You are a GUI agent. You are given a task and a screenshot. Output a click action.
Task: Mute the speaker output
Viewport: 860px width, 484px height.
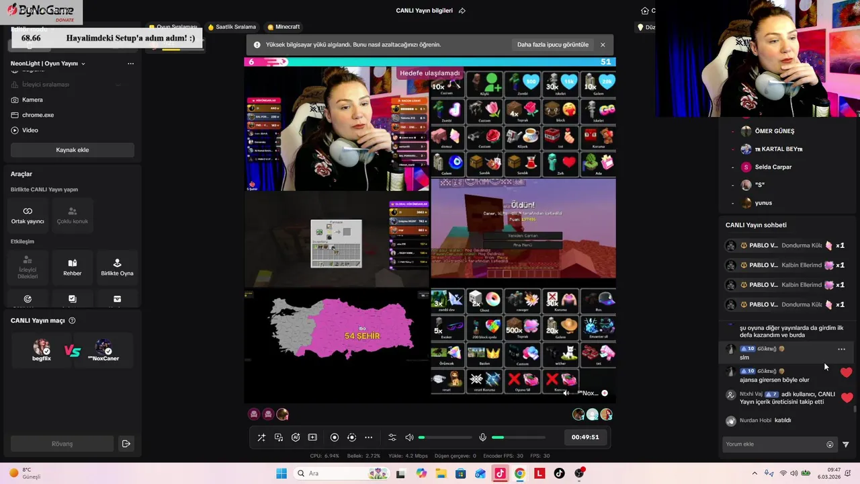[x=409, y=437]
